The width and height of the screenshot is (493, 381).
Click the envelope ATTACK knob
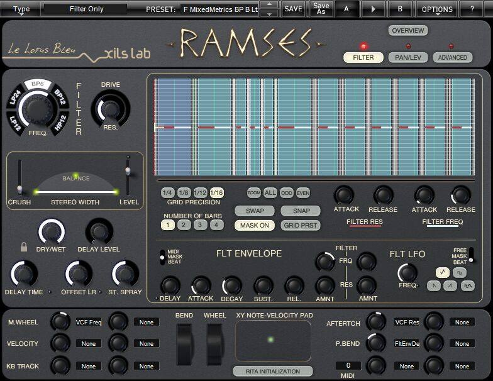(x=201, y=285)
